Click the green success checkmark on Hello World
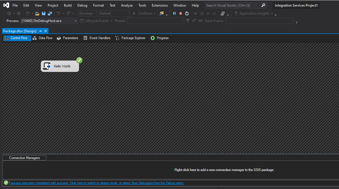This screenshot has height=189, width=339. click(x=79, y=60)
